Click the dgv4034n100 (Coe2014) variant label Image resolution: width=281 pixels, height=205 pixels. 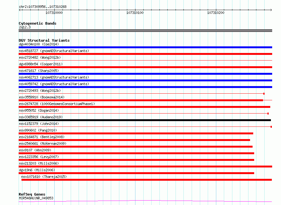[x=39, y=44]
